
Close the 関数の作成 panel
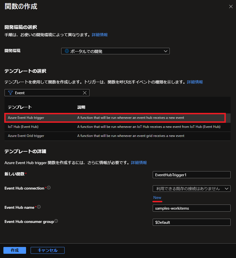(231, 7)
